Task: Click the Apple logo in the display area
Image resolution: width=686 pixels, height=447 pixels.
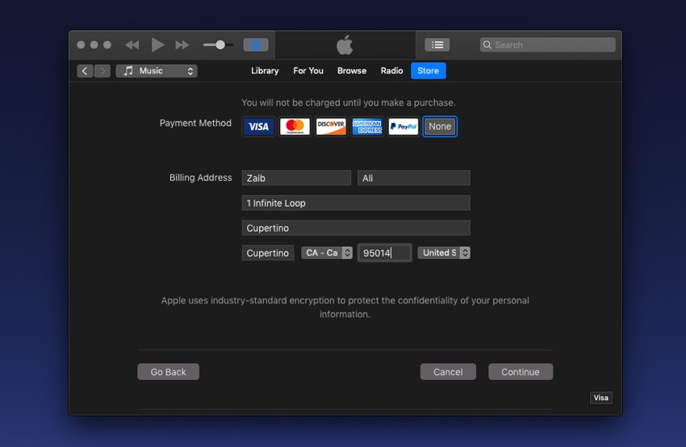Action: (345, 44)
